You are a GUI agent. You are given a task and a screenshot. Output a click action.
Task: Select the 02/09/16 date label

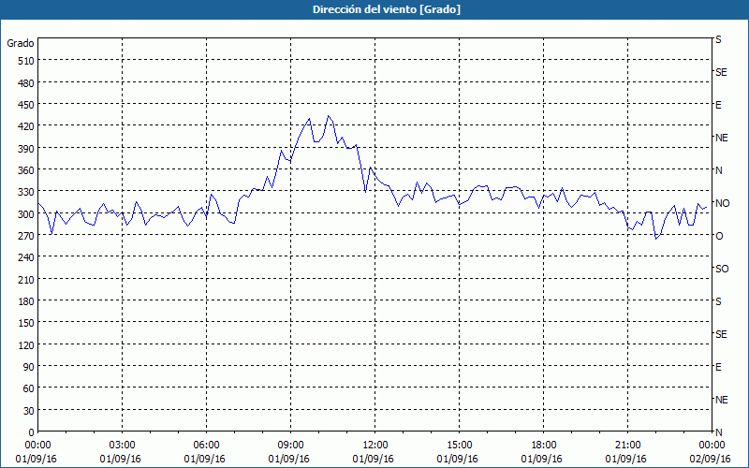710,459
